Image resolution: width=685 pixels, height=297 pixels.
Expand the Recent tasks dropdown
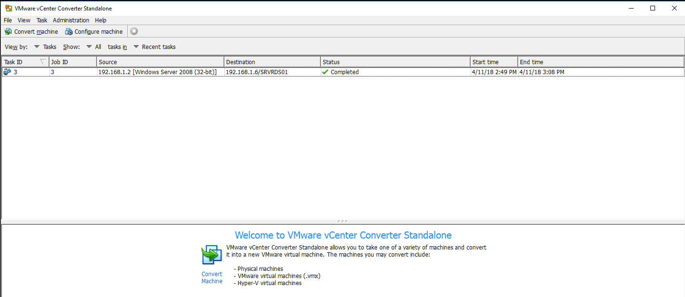coord(154,47)
